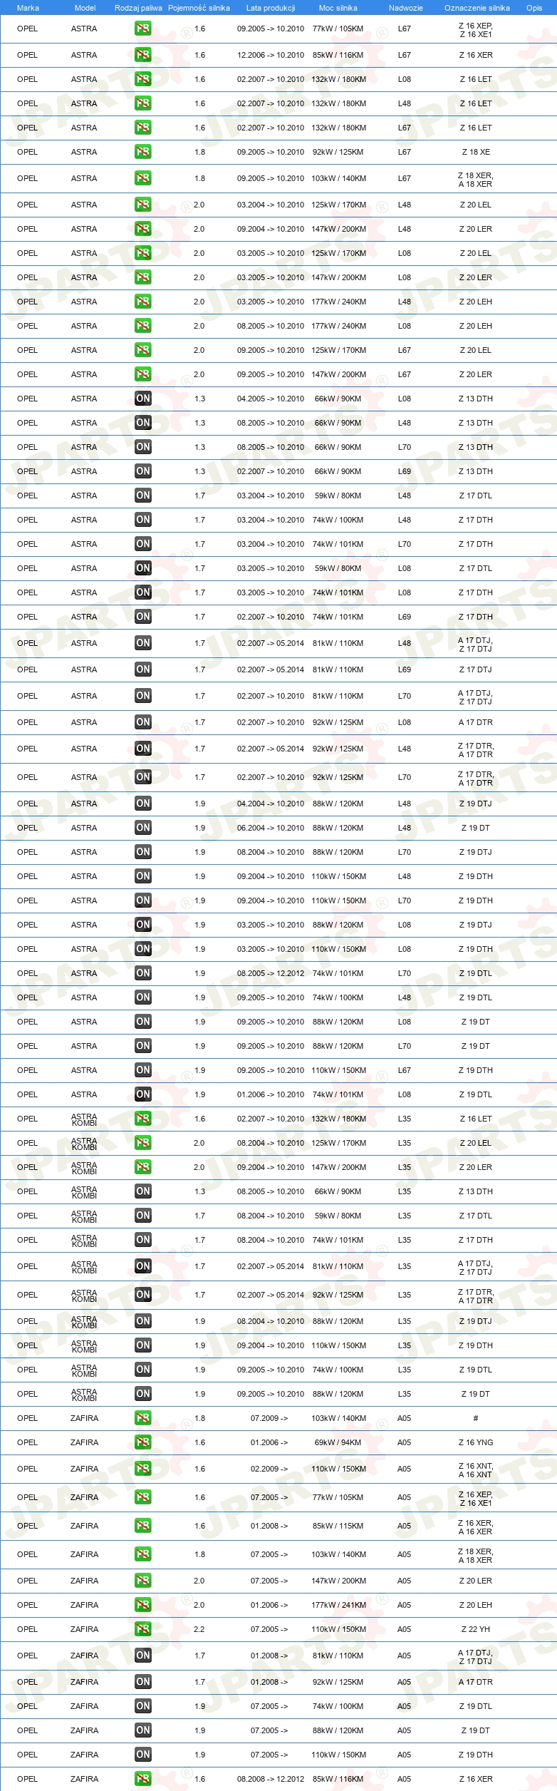Click the green PB fuel icon in the Z 18 XE row
Screen dimensions: 557x1791
coord(142,152)
